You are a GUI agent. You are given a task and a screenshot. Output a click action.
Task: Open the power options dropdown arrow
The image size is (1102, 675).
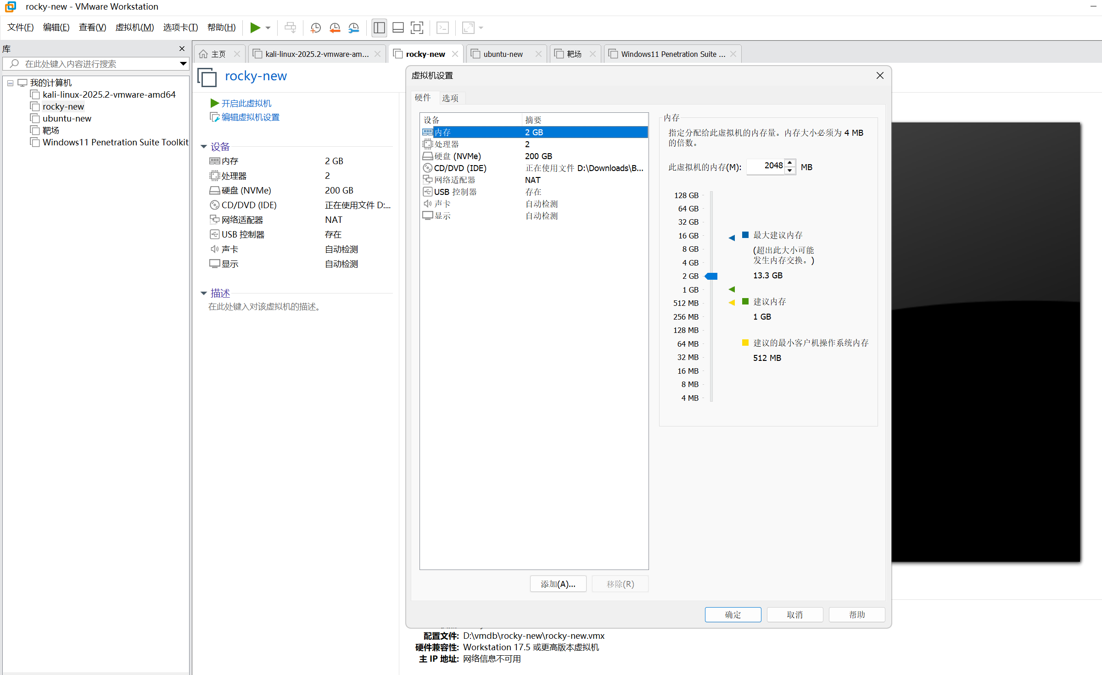click(x=268, y=28)
